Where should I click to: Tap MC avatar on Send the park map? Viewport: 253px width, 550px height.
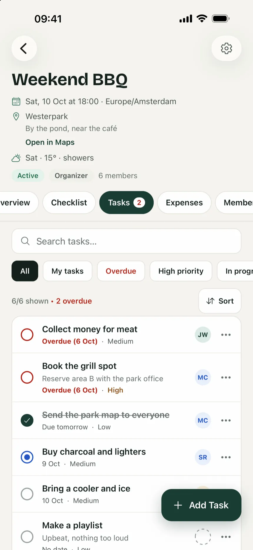[203, 420]
